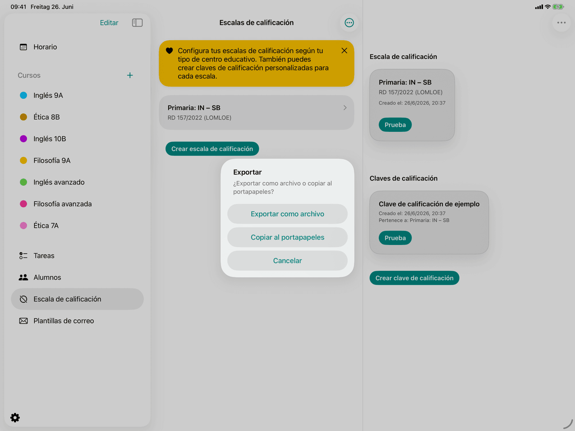
Task: Select the Inglés 10B course label
Action: (50, 139)
